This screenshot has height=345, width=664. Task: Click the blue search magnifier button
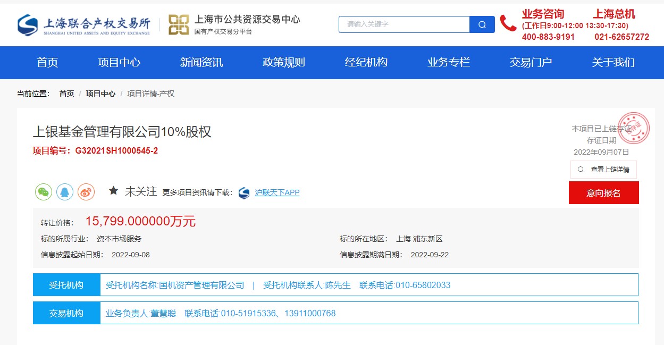coord(482,24)
